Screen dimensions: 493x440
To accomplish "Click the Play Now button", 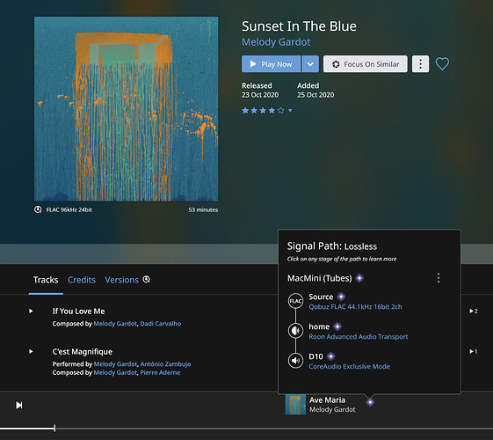I will (x=271, y=64).
